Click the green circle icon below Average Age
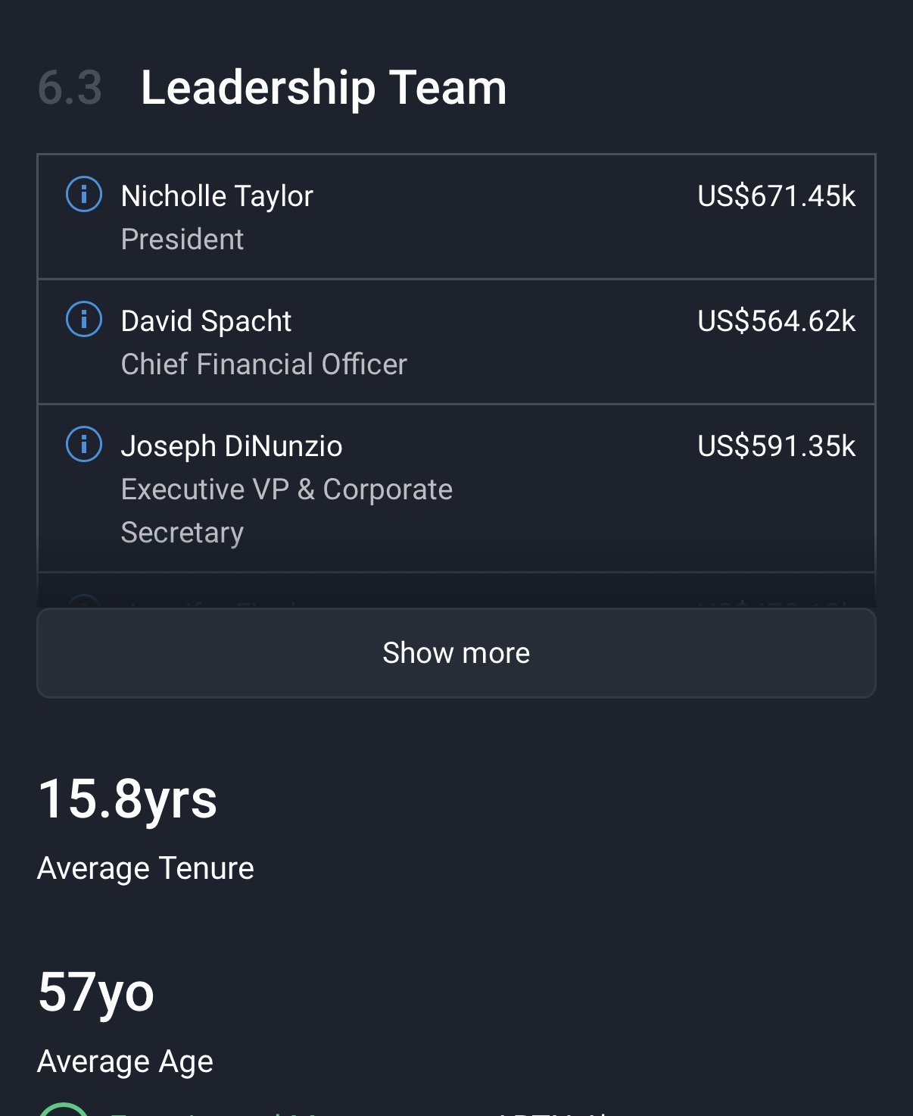Screen dimensions: 913x1116 click(64, 1111)
